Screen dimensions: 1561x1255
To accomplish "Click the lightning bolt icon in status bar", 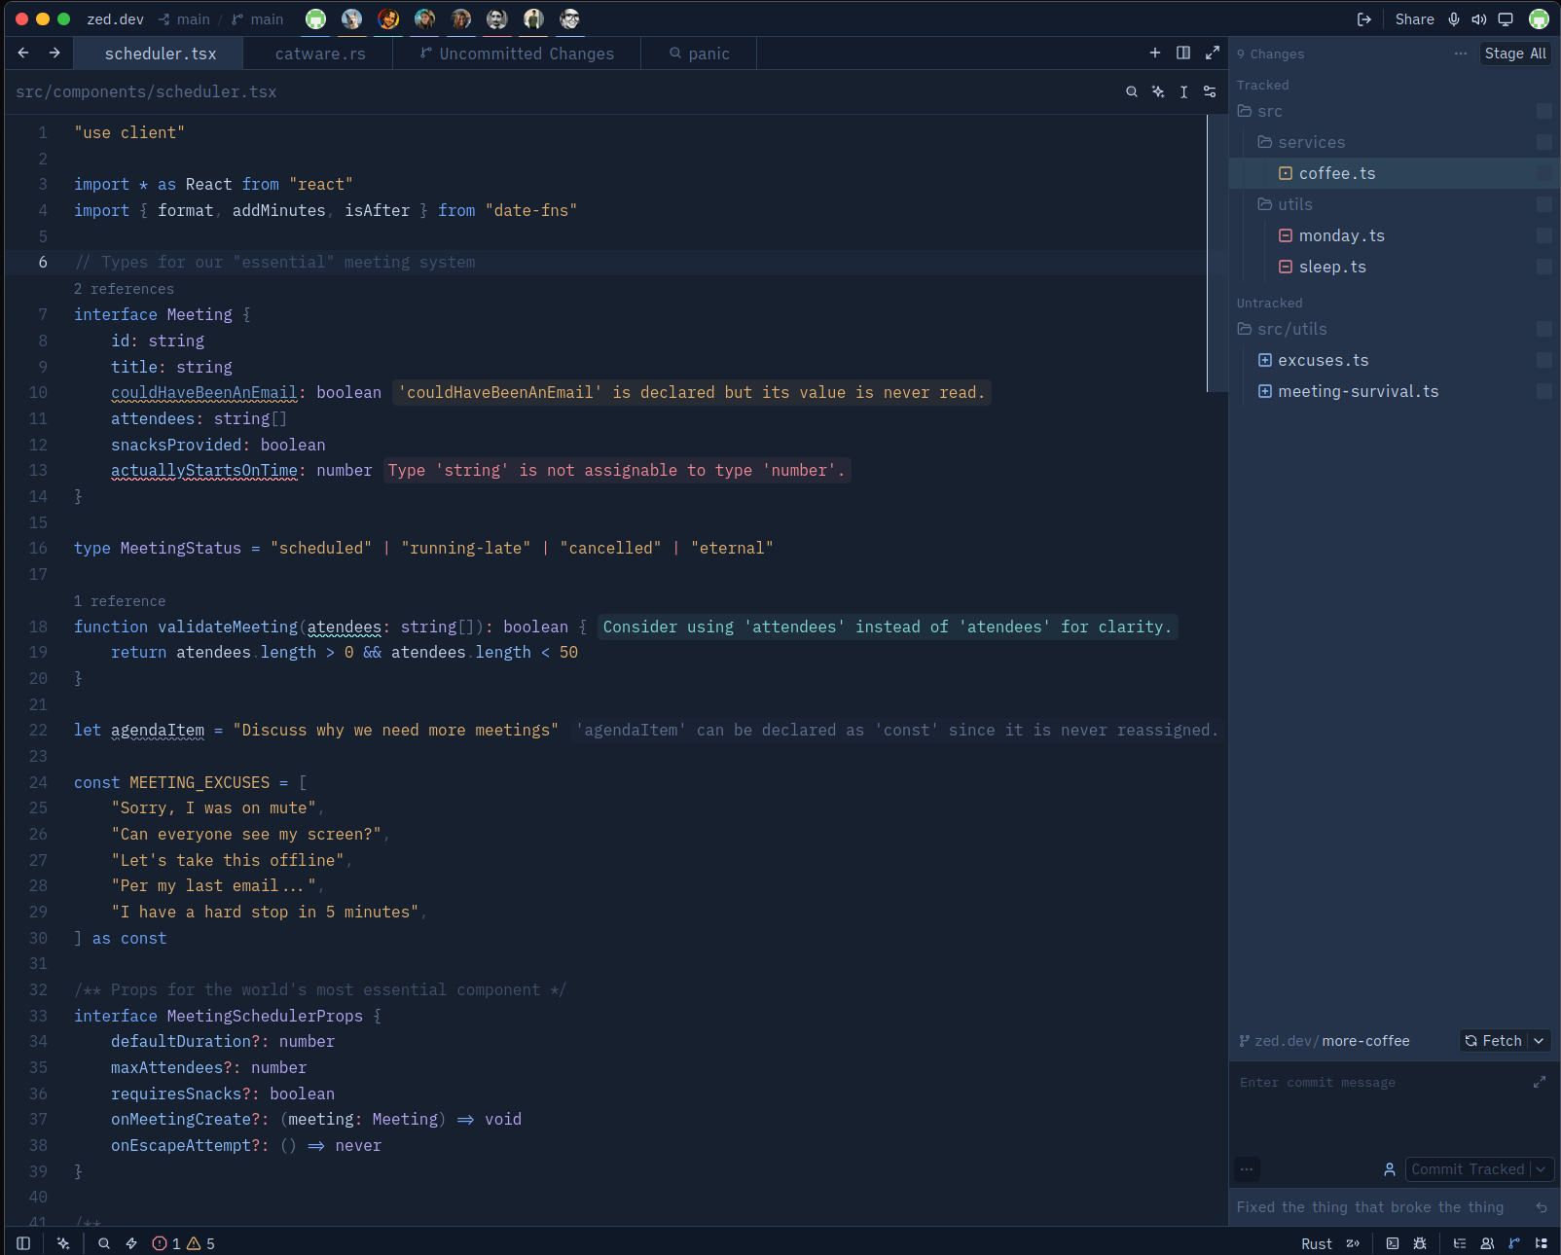I will (x=131, y=1243).
